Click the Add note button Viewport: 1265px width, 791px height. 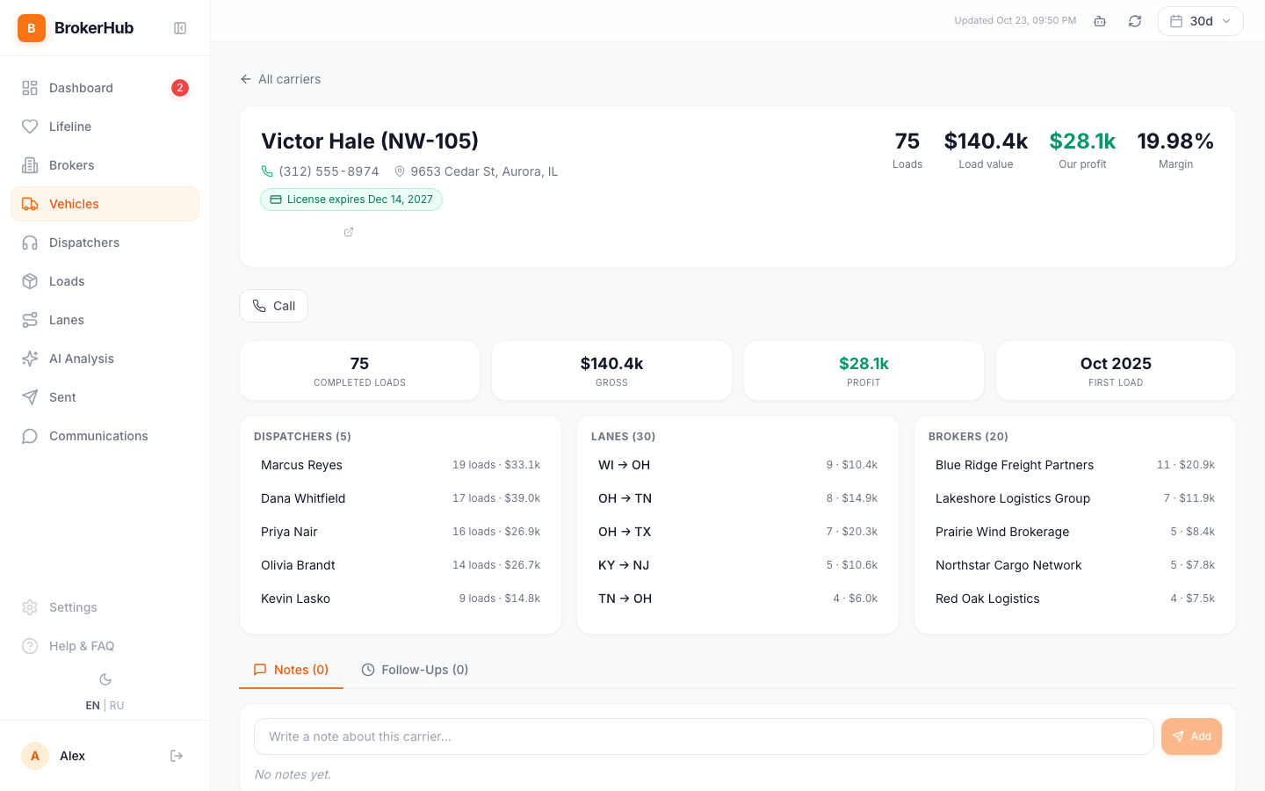(x=1191, y=737)
